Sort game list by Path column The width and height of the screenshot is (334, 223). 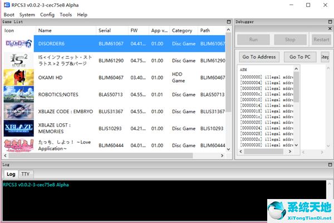[x=212, y=31]
